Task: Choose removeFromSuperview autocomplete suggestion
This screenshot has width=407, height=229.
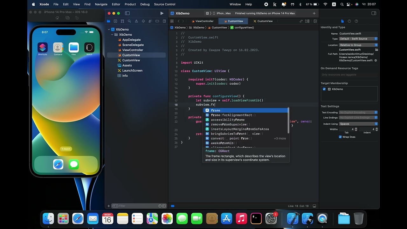Action: pyautogui.click(x=246, y=124)
